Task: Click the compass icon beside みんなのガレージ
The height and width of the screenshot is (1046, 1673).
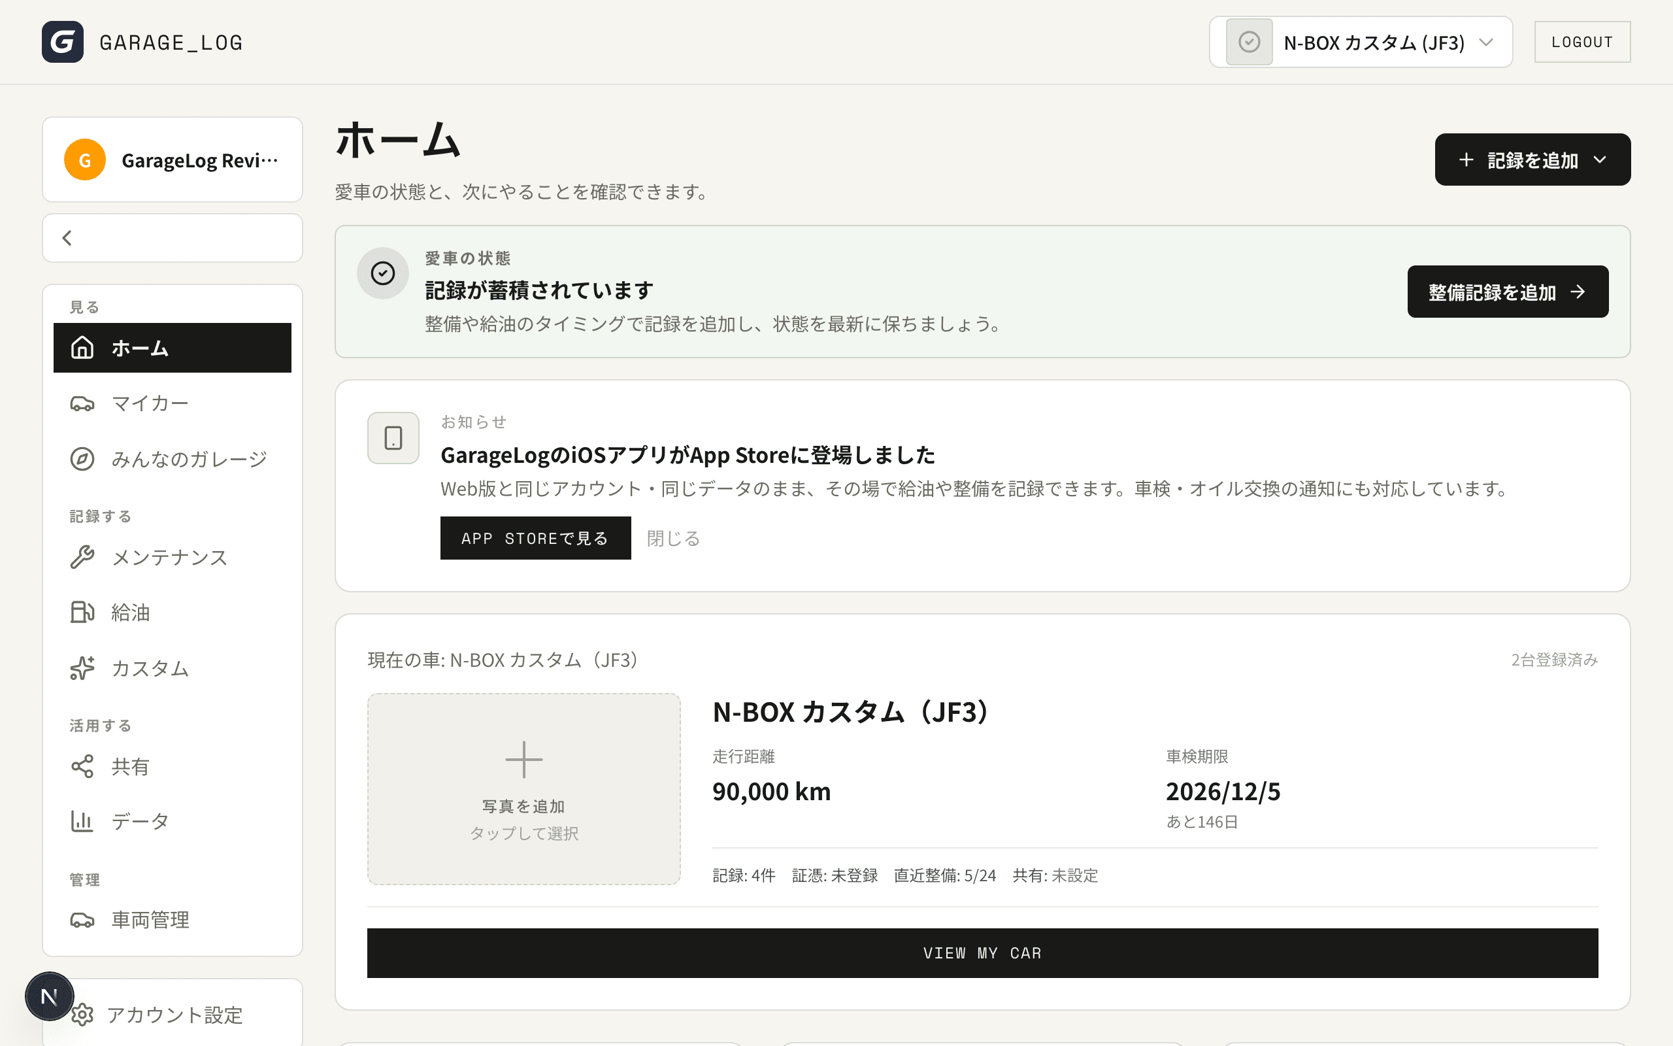Action: [82, 459]
